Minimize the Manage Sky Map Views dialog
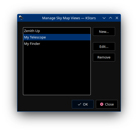Viewport: 138px width, 132px height. tap(104, 18)
